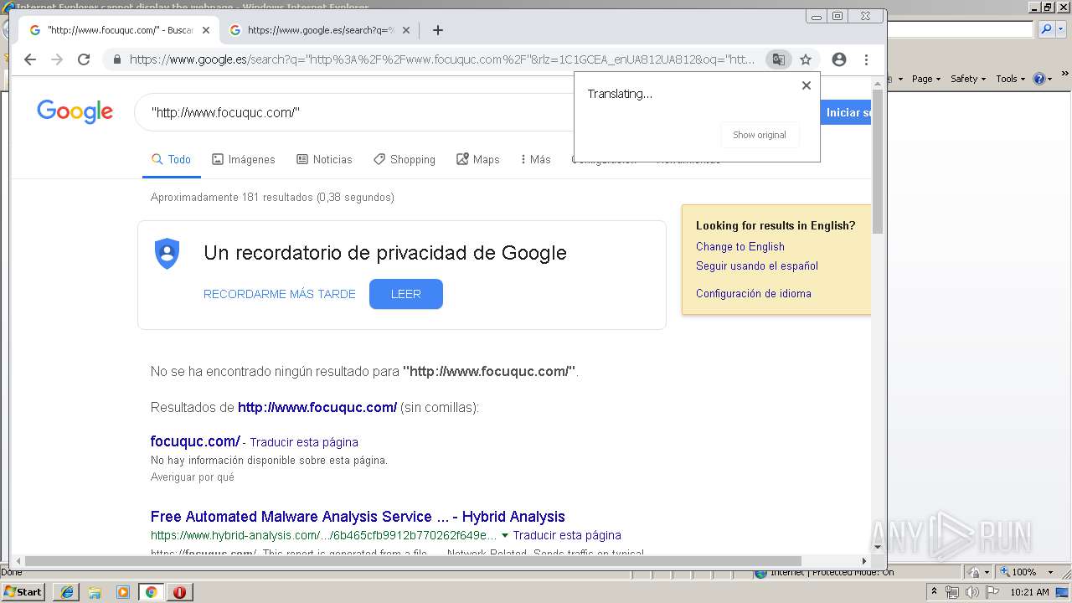Select the Todo search tab
This screenshot has height=603, width=1072.
(171, 159)
